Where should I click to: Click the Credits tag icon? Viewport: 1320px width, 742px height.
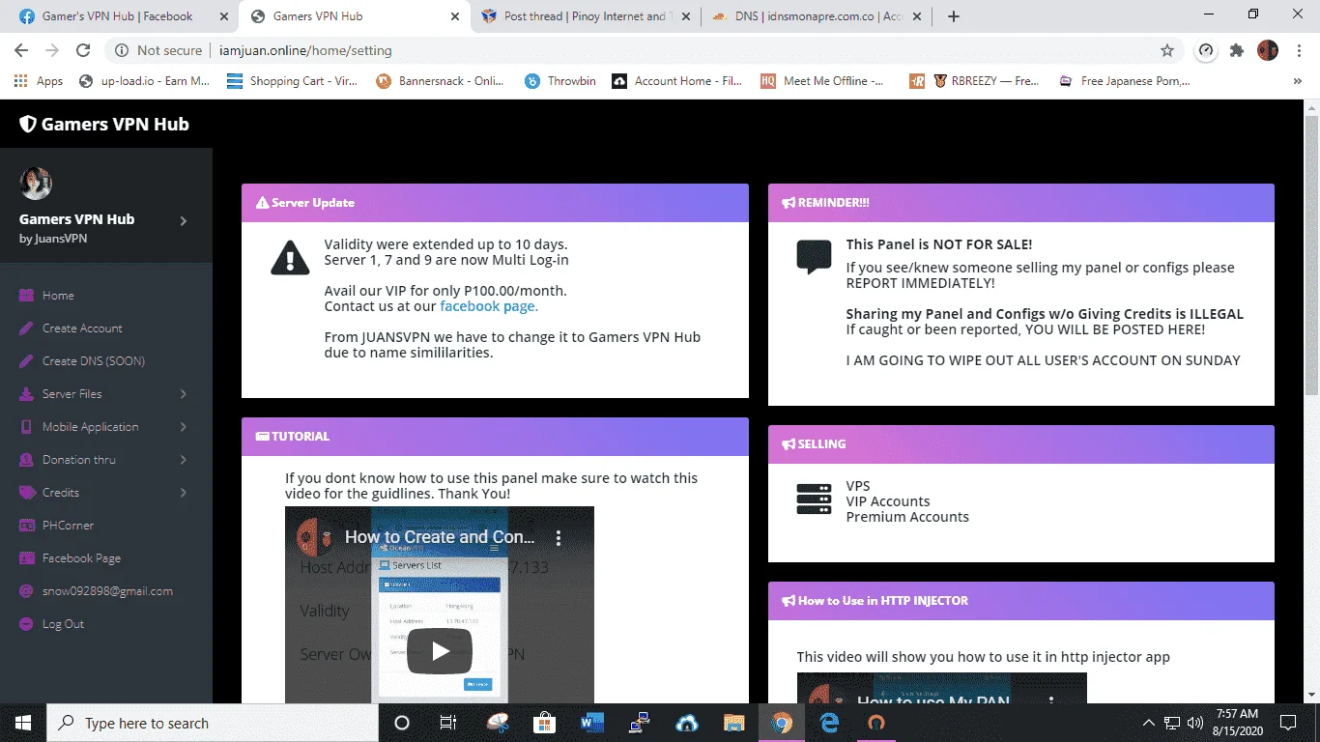(26, 493)
